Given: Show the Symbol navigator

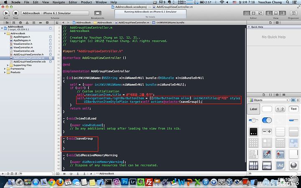Looking at the screenshot, I should 14,23.
